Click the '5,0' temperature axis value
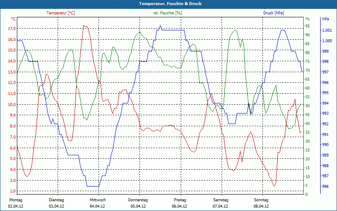 (13, 159)
